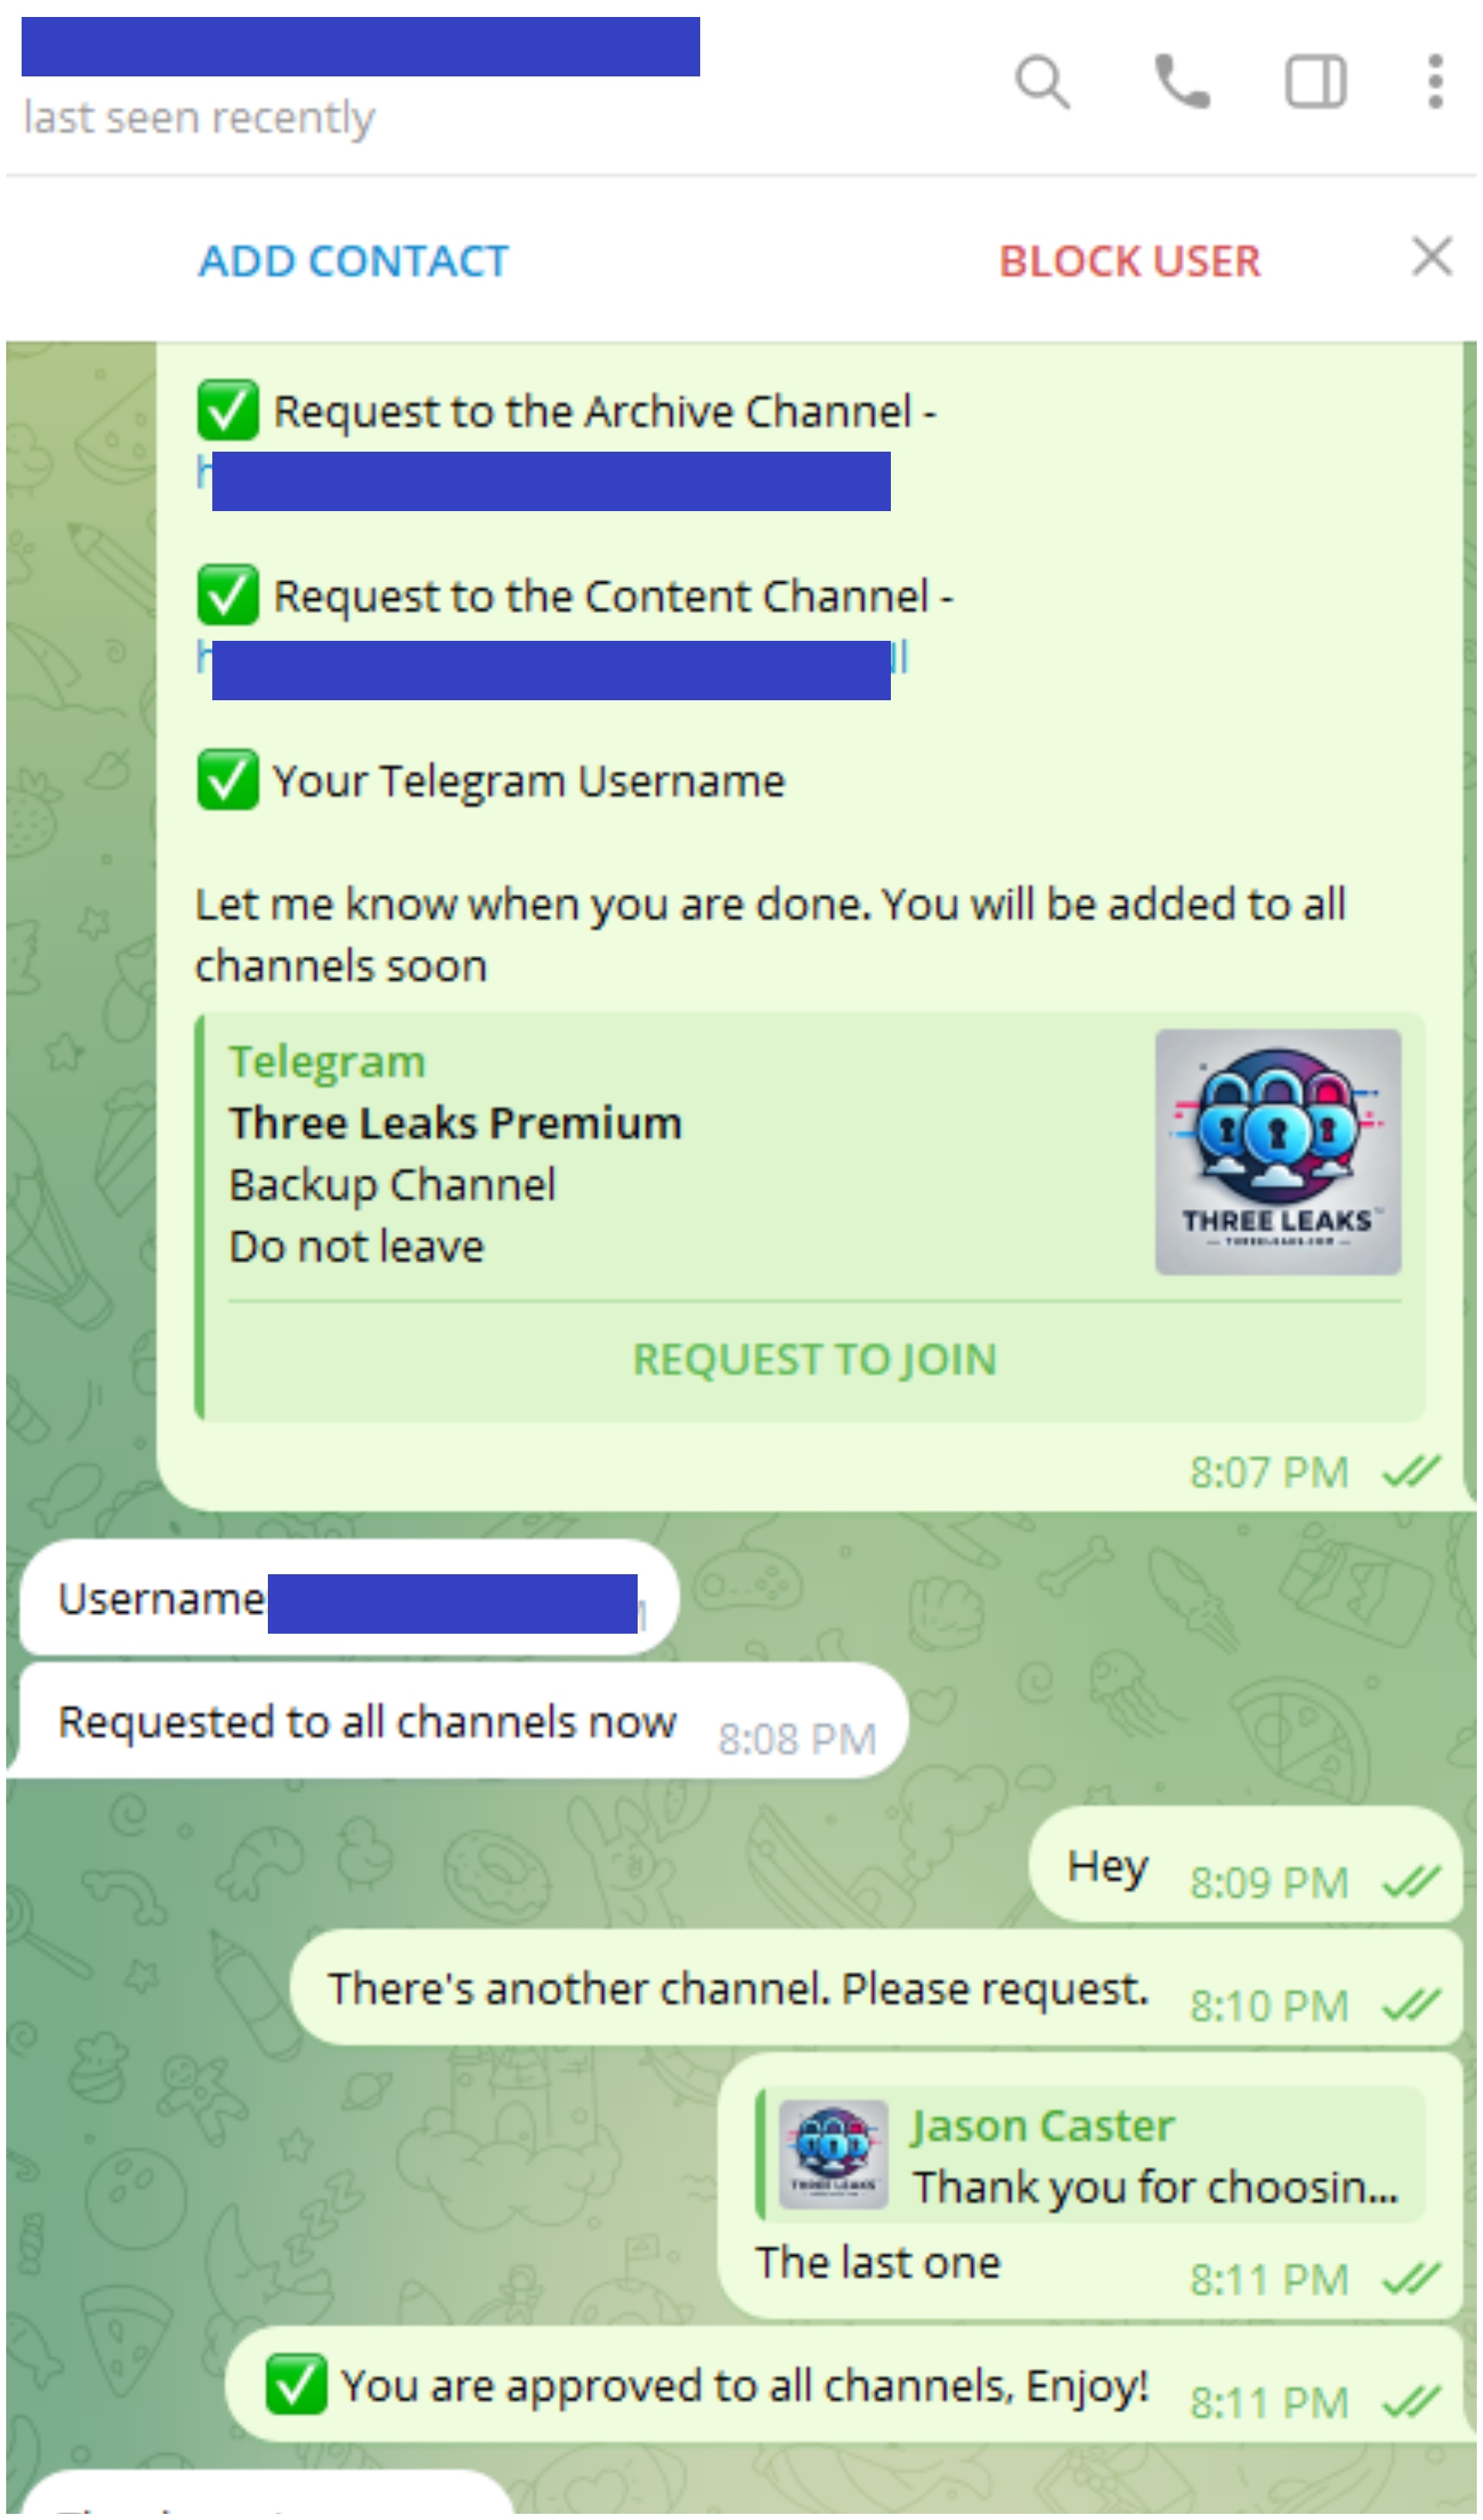Image resolution: width=1483 pixels, height=2520 pixels.
Task: Open the Three Leaks logo thumbnail
Action: (1278, 1152)
